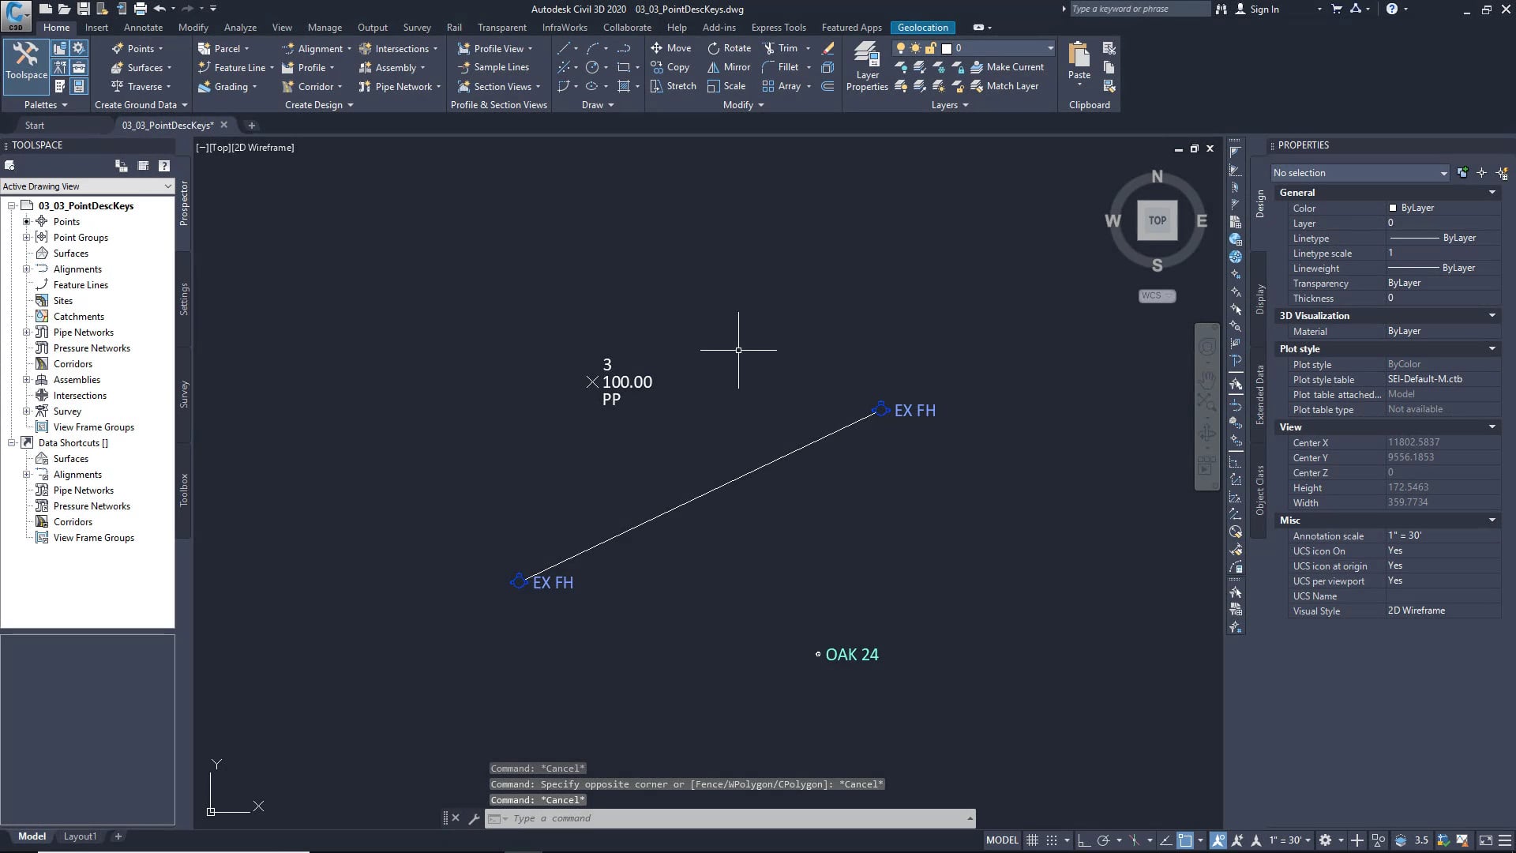The width and height of the screenshot is (1516, 853).
Task: Click the white ByLayer color swatch
Action: click(x=1393, y=208)
